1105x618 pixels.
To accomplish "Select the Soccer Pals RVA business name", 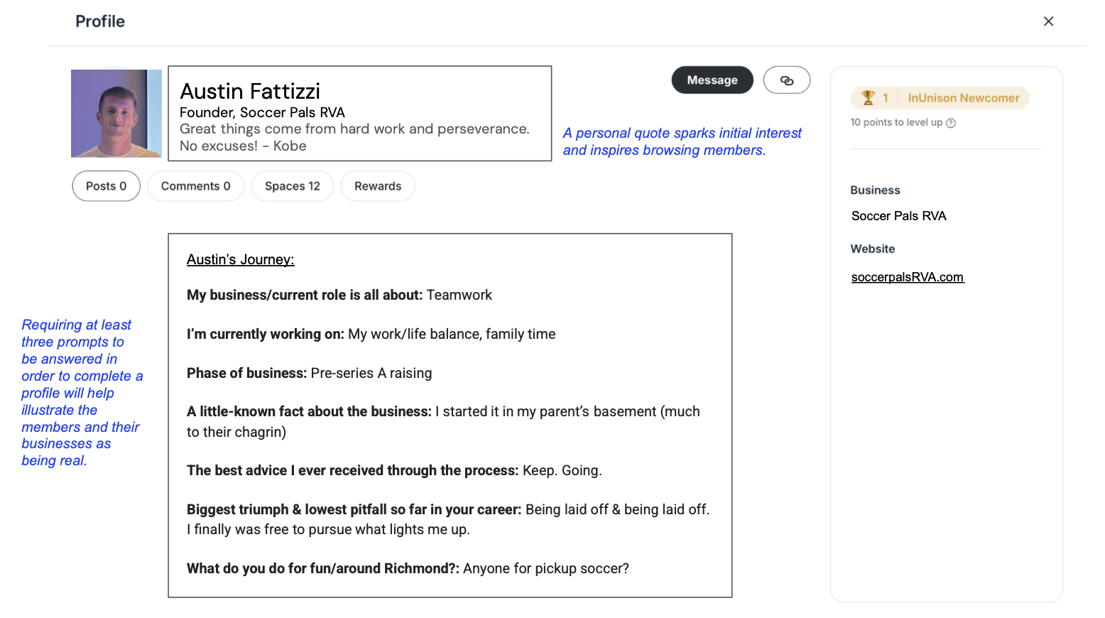I will pos(898,216).
